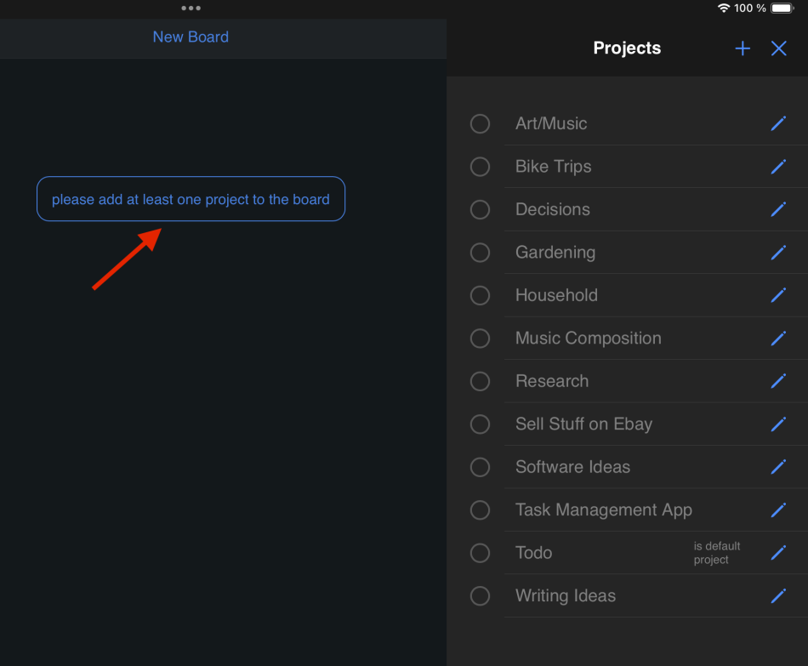The height and width of the screenshot is (666, 808).
Task: Select the circle next to Household
Action: [480, 295]
